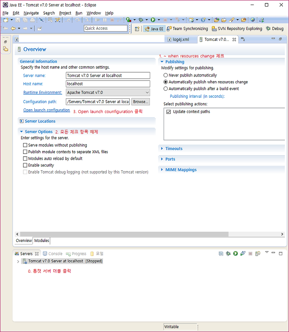This screenshot has width=289, height=332.
Task: Click the green Run toolbar button
Action: click(153, 20)
